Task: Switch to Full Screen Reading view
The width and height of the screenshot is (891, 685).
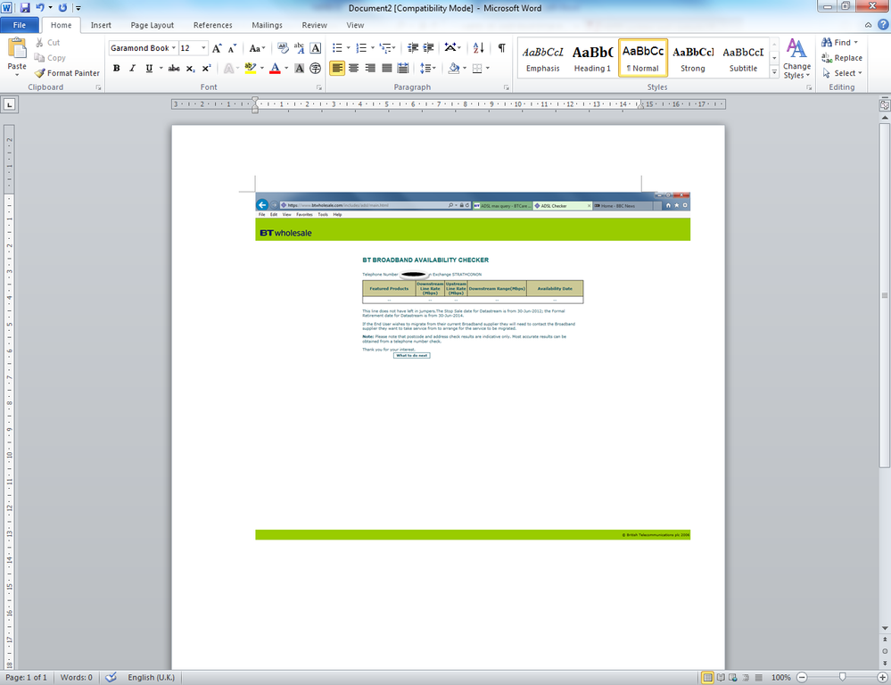Action: [721, 678]
